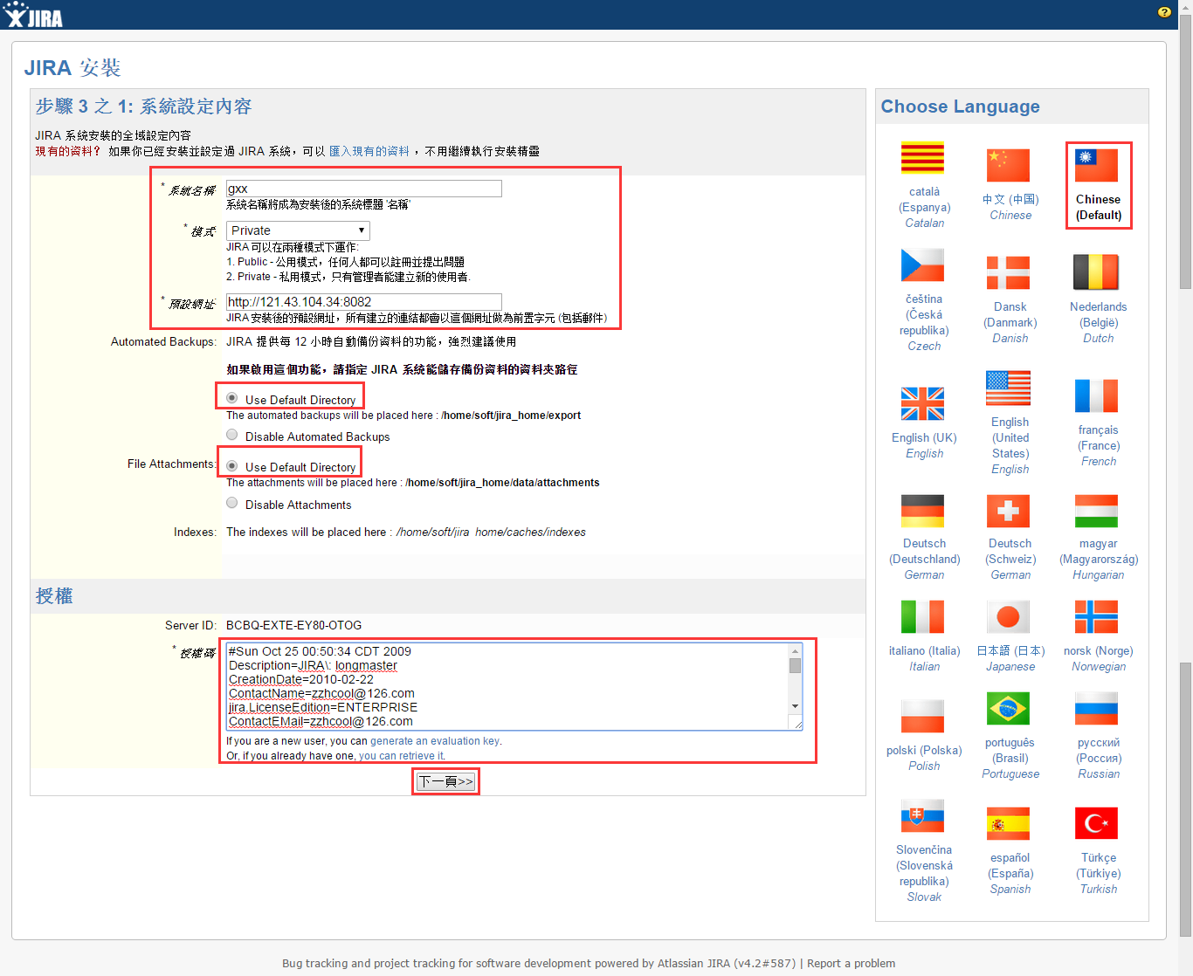
Task: Select Use Default Directory for Automated Backups
Action: click(231, 398)
